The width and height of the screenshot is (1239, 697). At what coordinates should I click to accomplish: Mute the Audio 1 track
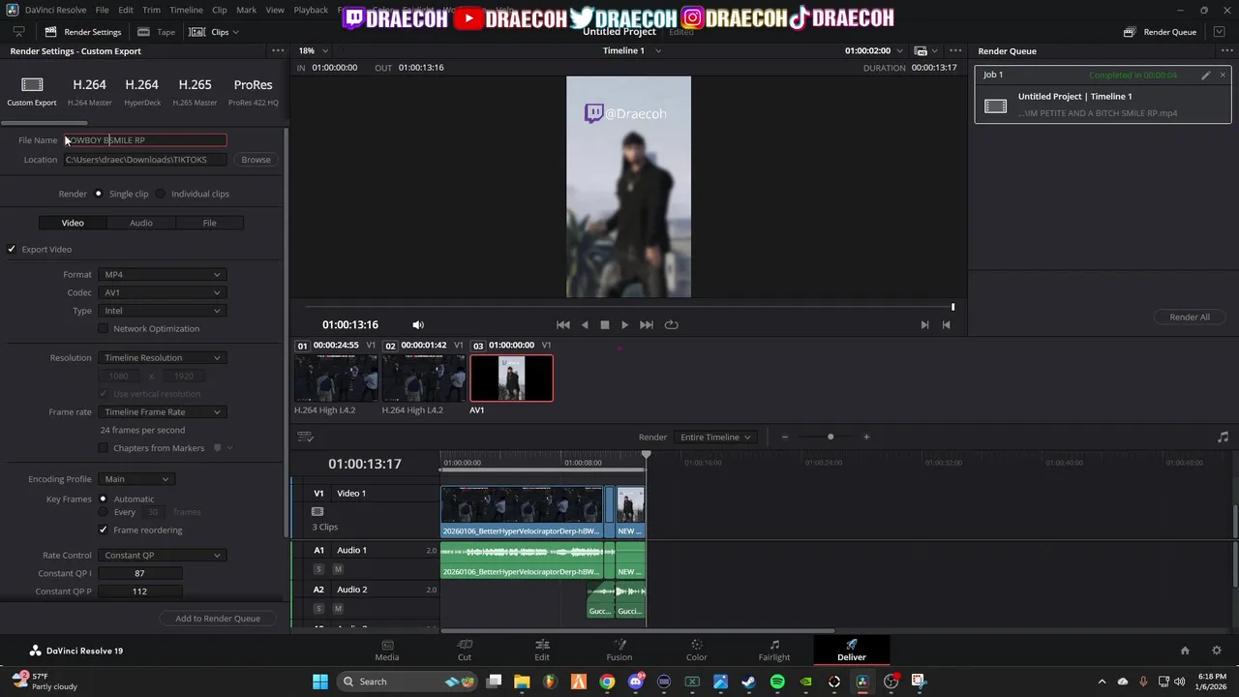(338, 569)
